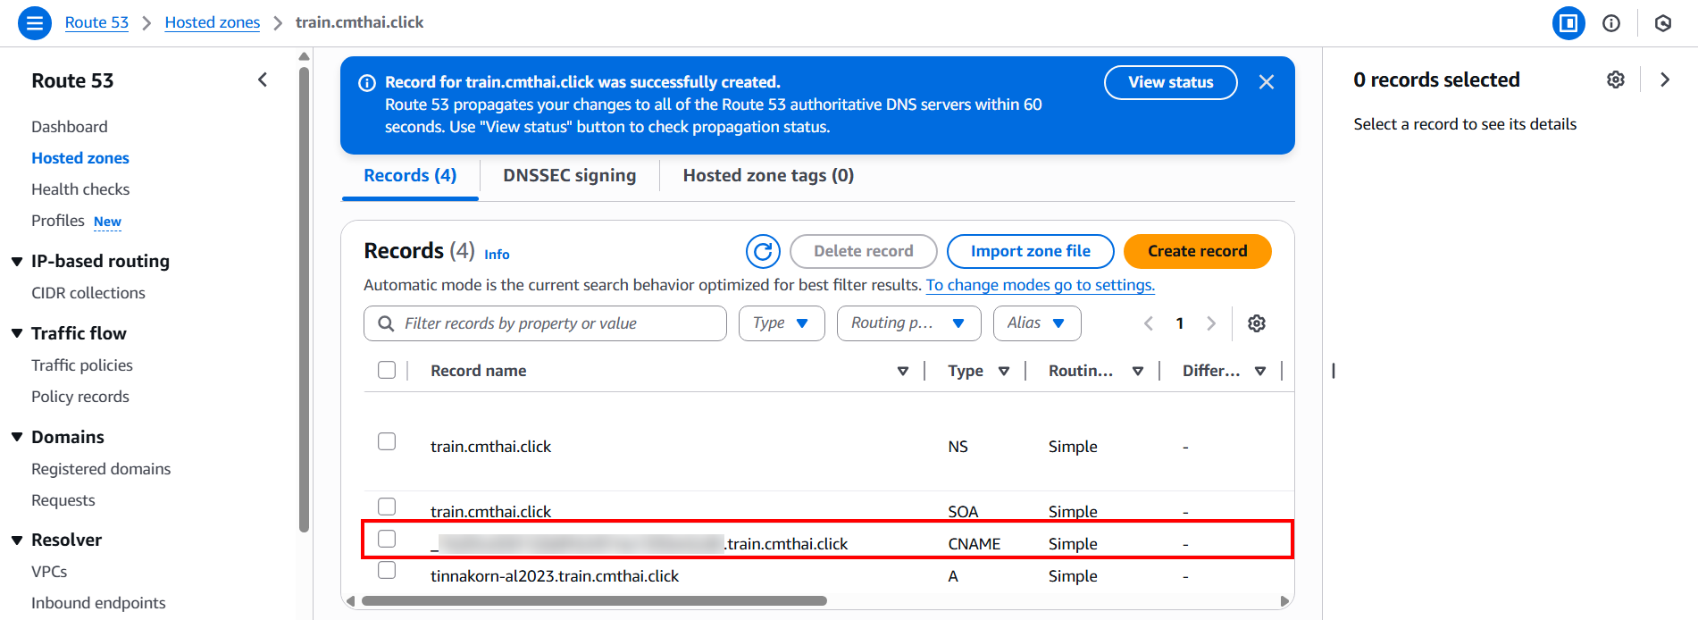
Task: Sort by Differentiator column arrow
Action: 1260,371
